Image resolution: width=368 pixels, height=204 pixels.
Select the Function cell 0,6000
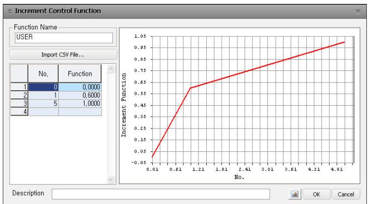tap(80, 95)
